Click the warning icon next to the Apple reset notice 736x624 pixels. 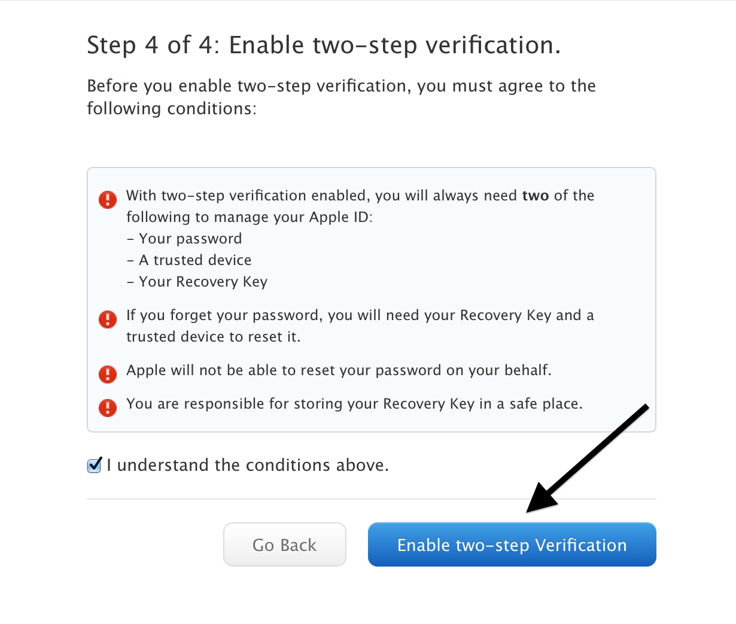108,374
